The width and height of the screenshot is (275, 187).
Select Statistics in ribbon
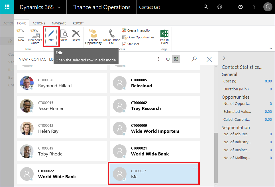tap(131, 44)
